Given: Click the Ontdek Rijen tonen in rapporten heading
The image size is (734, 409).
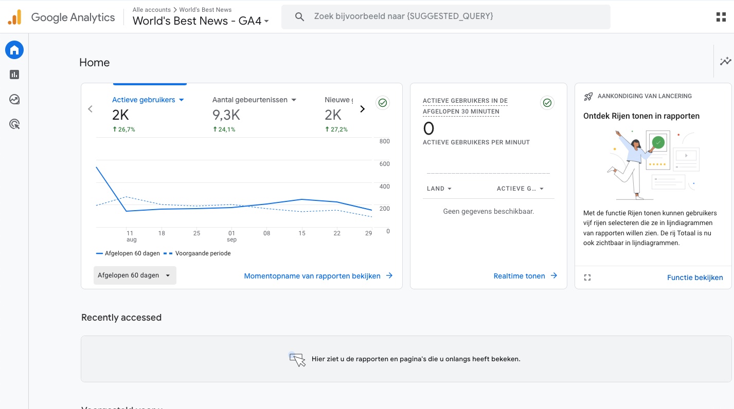Looking at the screenshot, I should [641, 116].
